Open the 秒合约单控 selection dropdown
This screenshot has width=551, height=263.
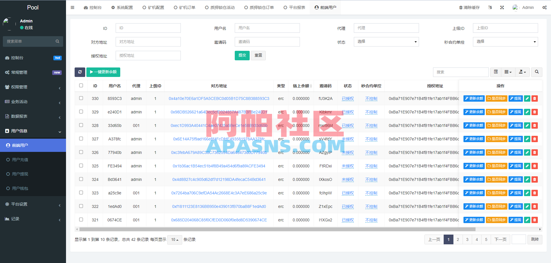(x=505, y=42)
